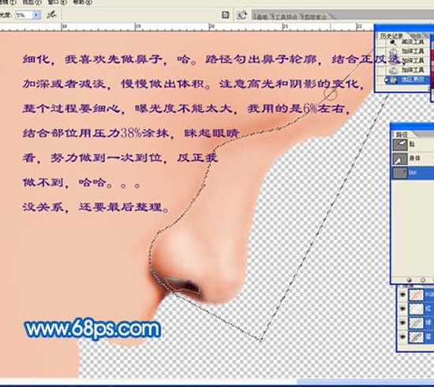
Task: Click the 身体 path name
Action: click(414, 159)
